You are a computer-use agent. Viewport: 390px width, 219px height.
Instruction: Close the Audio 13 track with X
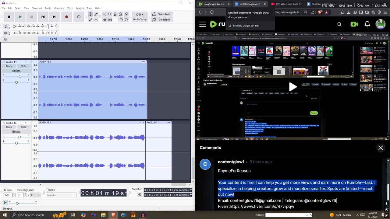point(4,62)
